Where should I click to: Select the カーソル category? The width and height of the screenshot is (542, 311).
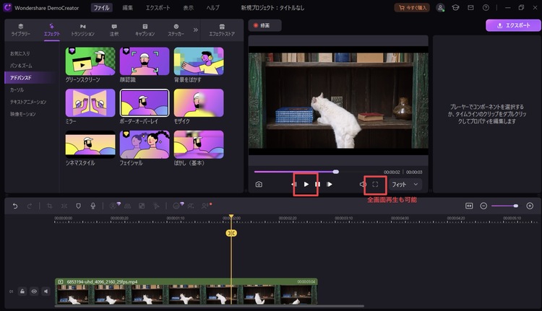[17, 89]
